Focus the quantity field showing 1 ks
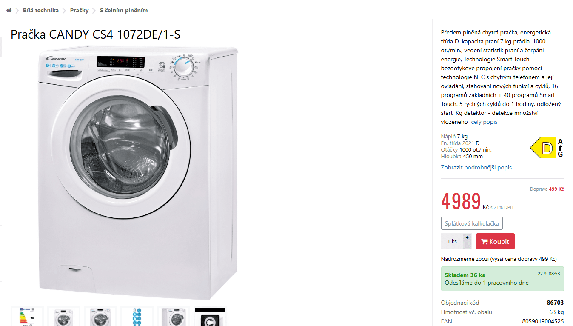 [452, 241]
